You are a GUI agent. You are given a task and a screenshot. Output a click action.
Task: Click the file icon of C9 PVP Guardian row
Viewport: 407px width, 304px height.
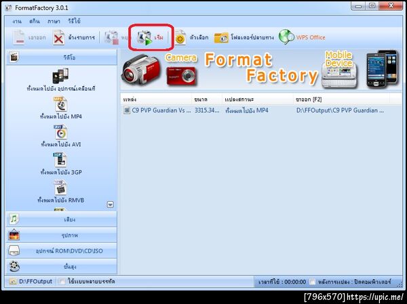coord(127,110)
